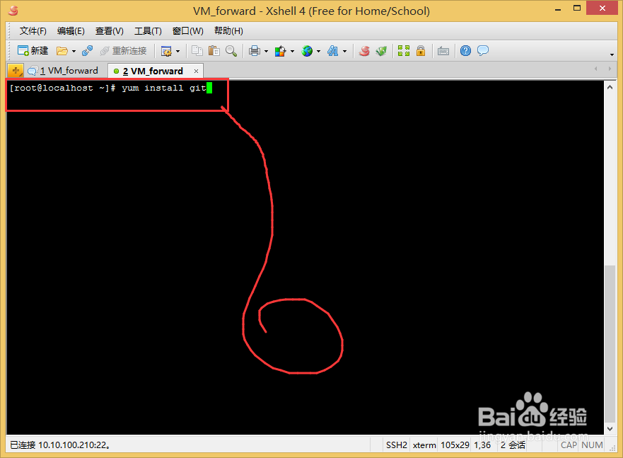Open the 窗口(W) menu
623x458 pixels.
[x=188, y=31]
